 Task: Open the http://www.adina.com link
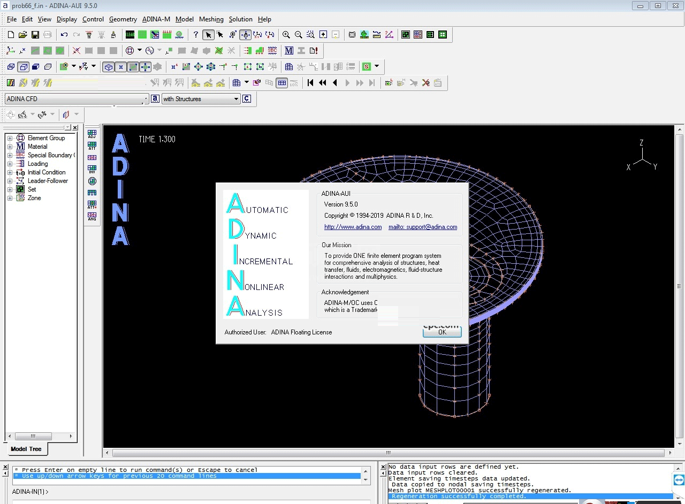[x=353, y=227]
